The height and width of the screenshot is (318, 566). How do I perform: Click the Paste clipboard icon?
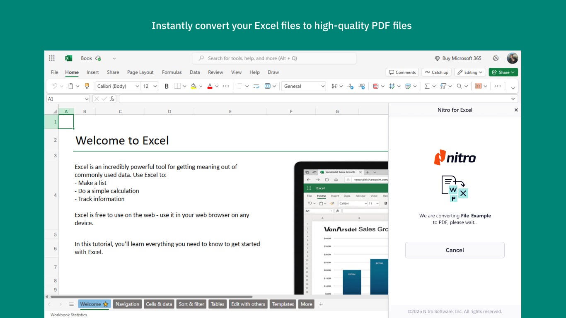71,86
